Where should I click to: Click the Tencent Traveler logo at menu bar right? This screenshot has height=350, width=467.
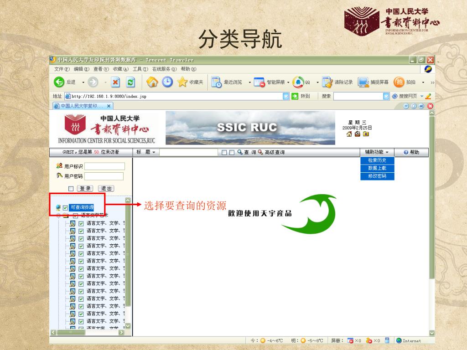coord(428,69)
